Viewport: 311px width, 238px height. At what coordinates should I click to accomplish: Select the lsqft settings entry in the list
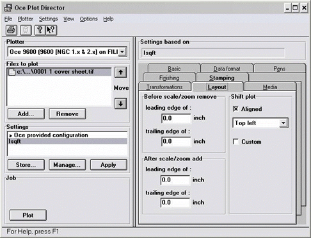click(x=67, y=141)
